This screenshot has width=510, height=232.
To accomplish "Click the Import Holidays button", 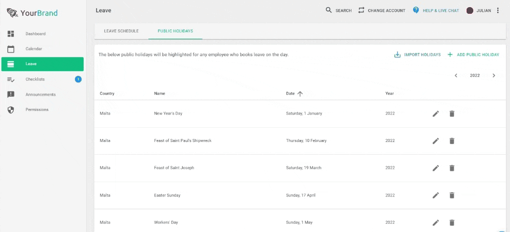I will (417, 55).
